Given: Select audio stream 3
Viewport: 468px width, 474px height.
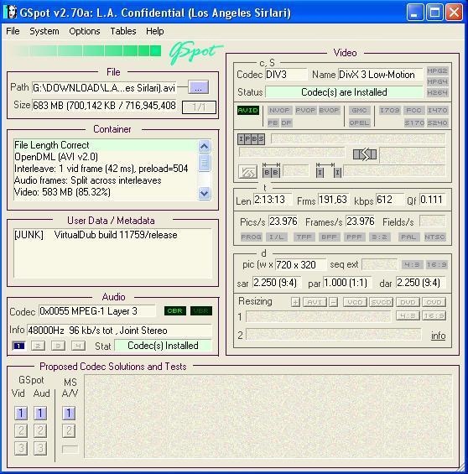Looking at the screenshot, I should tap(59, 346).
